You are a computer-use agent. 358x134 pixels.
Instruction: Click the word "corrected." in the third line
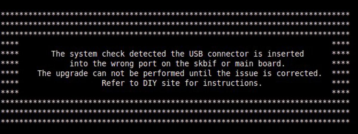(x=299, y=74)
